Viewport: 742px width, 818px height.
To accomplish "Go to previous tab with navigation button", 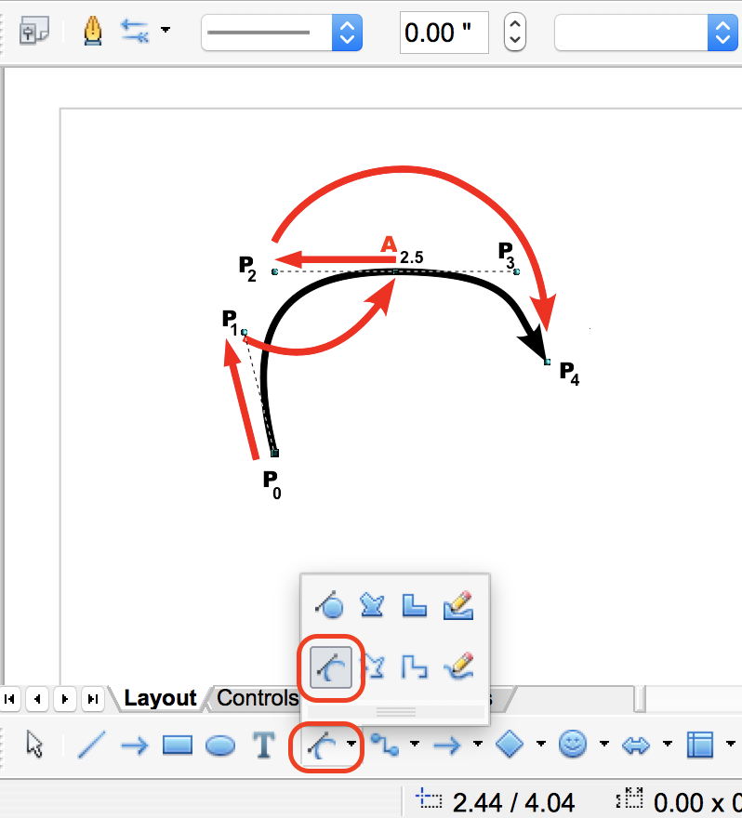I will point(37,698).
